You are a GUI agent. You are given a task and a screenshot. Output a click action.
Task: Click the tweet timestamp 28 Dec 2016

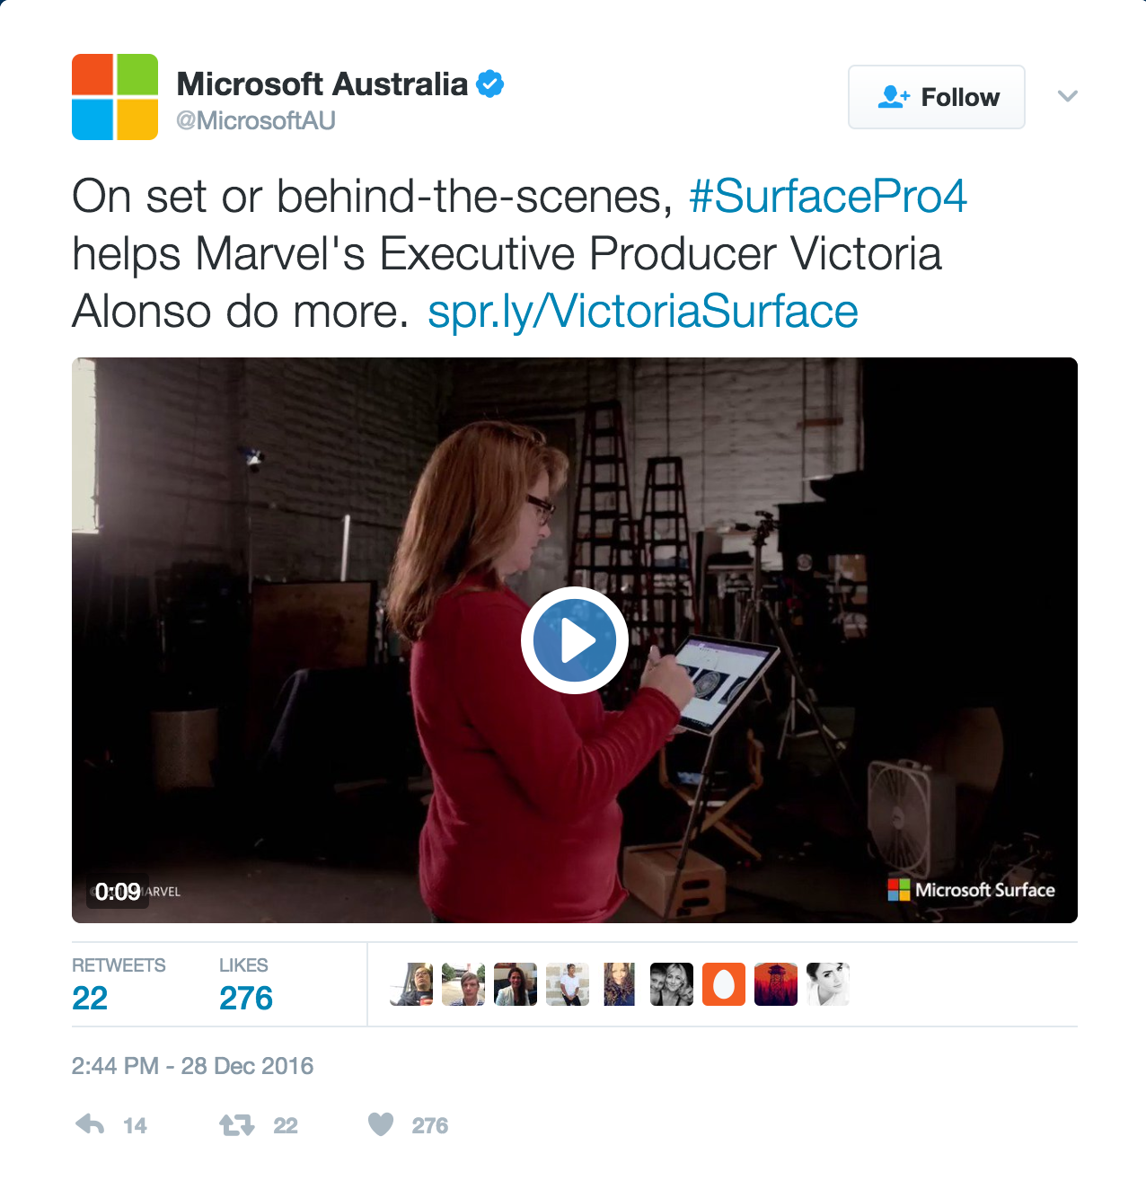(192, 1066)
